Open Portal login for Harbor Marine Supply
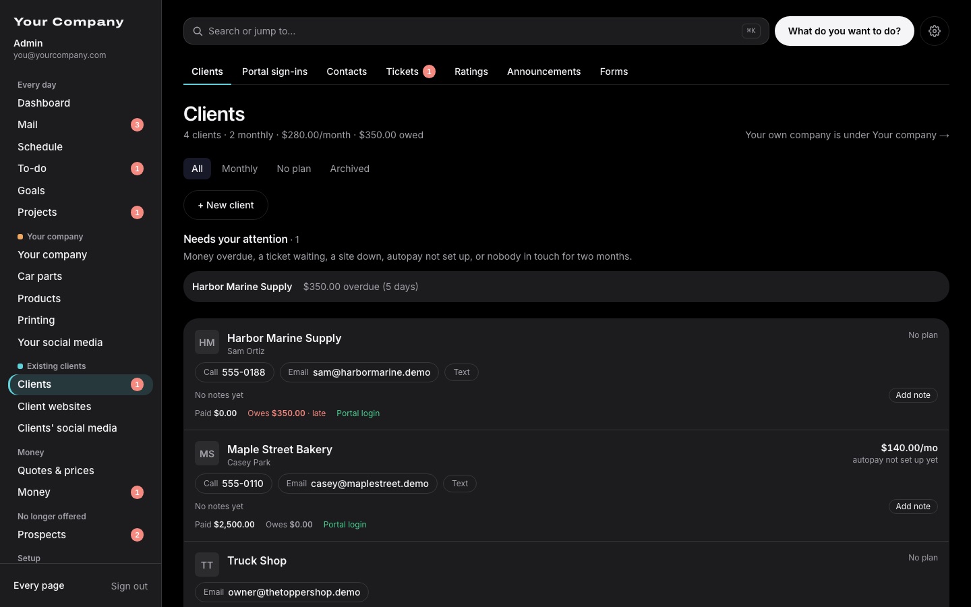The height and width of the screenshot is (607, 971). tap(358, 413)
